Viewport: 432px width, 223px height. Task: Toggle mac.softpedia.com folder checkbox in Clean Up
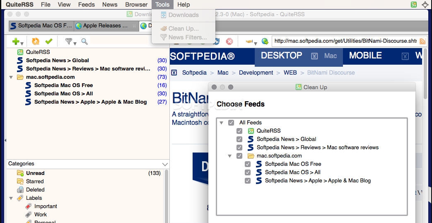coord(239,156)
